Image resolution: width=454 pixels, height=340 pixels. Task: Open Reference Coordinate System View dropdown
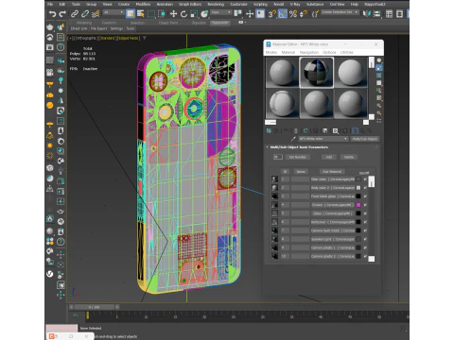[x=221, y=12]
